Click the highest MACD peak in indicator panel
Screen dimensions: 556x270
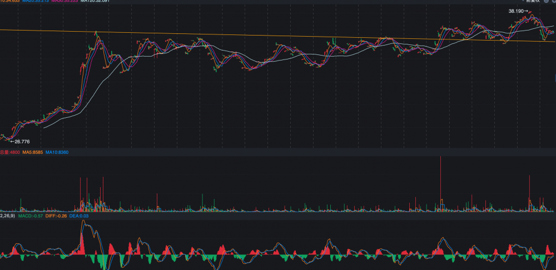click(85, 222)
